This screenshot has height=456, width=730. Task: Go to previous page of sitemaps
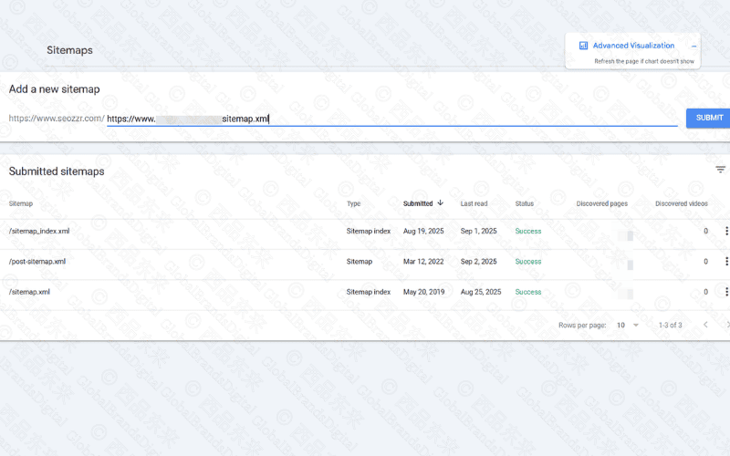tap(704, 325)
